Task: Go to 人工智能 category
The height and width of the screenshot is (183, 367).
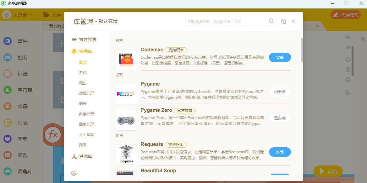Action: pyautogui.click(x=87, y=135)
